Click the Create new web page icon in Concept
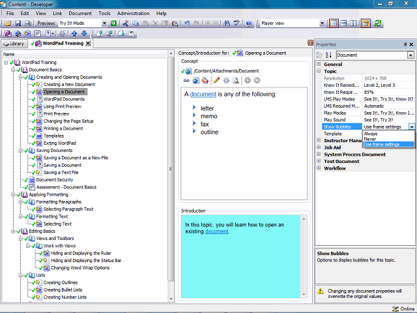 click(196, 80)
